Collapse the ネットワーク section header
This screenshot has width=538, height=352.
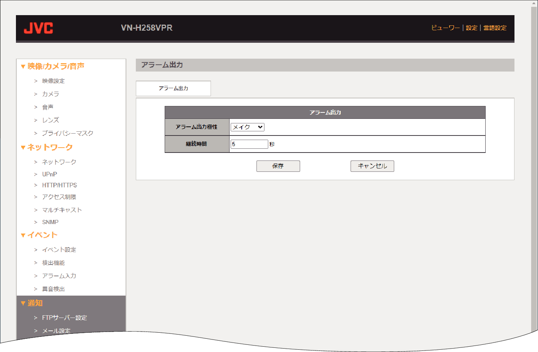pyautogui.click(x=47, y=147)
